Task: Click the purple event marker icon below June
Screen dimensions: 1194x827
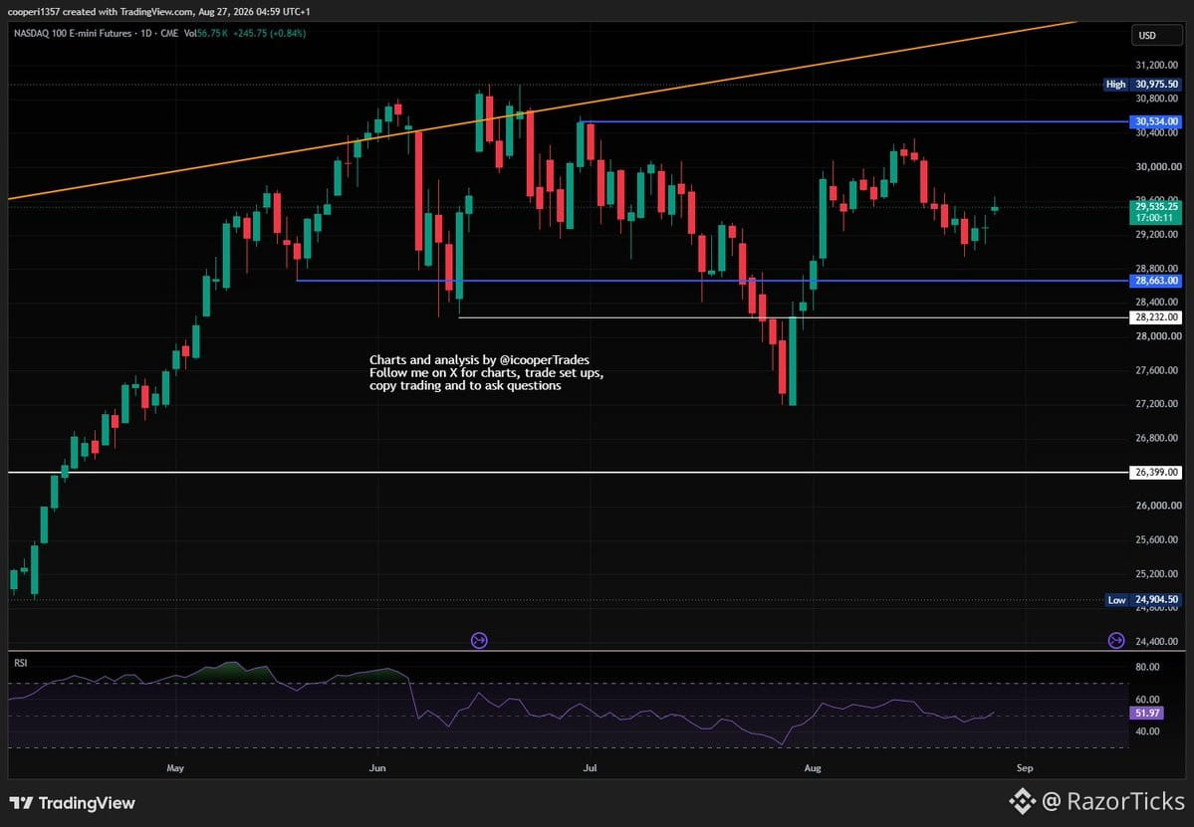Action: tap(479, 641)
